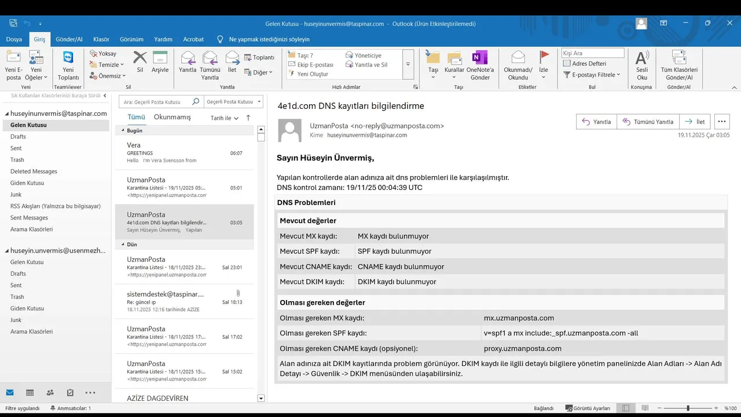Switch to People view icon
This screenshot has height=417, width=741.
[50, 392]
